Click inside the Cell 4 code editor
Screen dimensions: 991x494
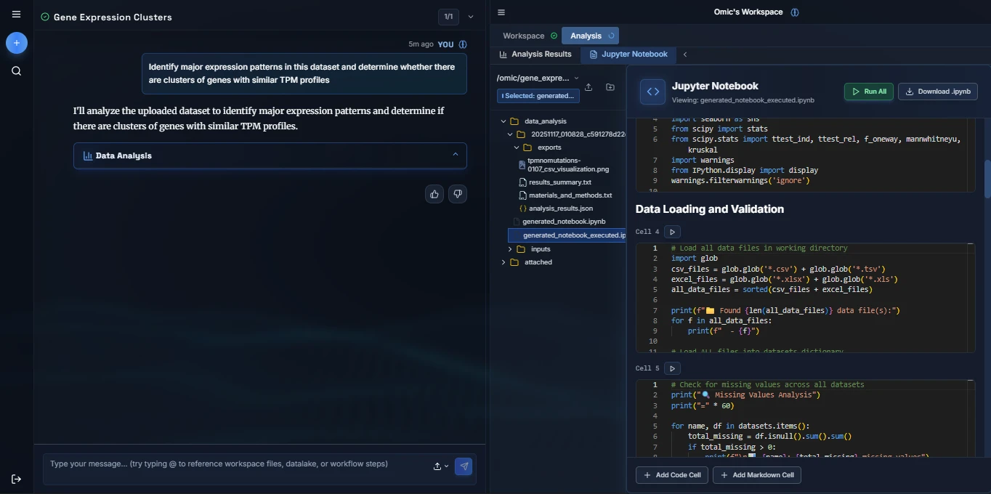click(805, 298)
